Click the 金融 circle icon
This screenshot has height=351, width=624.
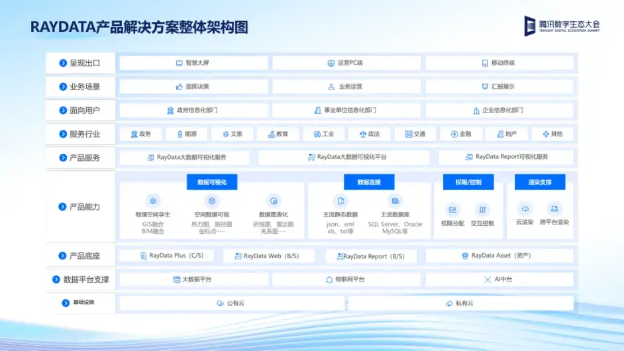(x=454, y=134)
